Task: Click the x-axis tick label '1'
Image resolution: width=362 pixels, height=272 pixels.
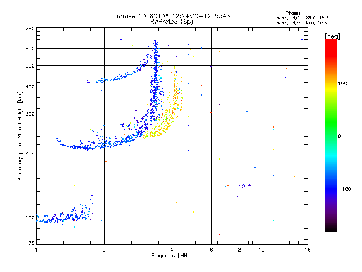Action: coord(36,250)
